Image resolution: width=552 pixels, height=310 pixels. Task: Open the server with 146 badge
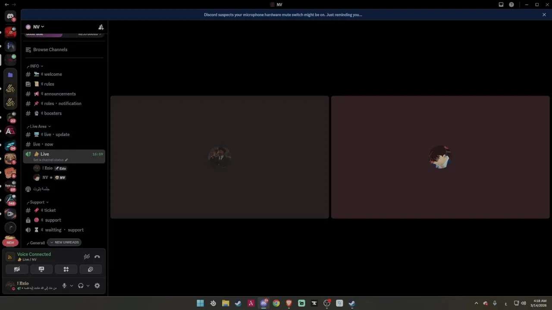coord(10,200)
